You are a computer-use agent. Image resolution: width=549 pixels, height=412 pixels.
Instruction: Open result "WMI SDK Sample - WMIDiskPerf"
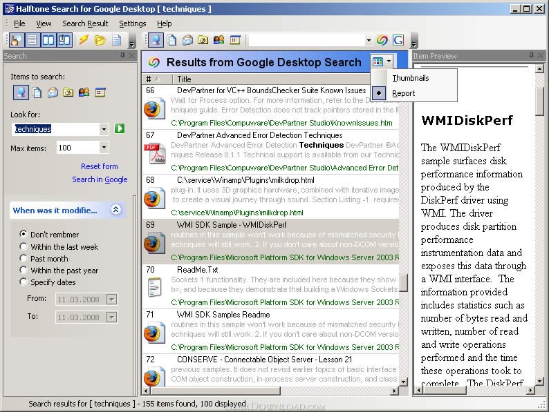pos(270,241)
